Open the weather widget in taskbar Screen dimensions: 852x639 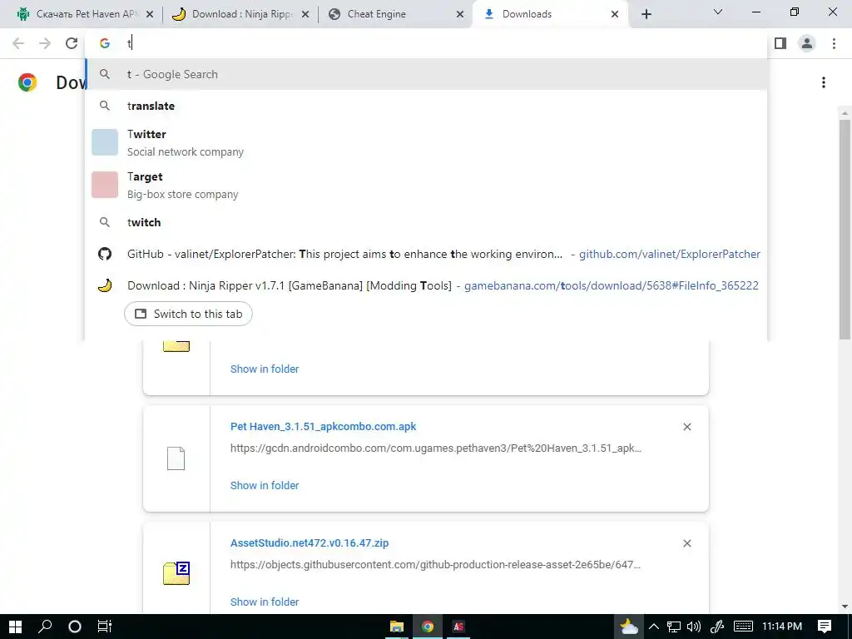coord(629,627)
